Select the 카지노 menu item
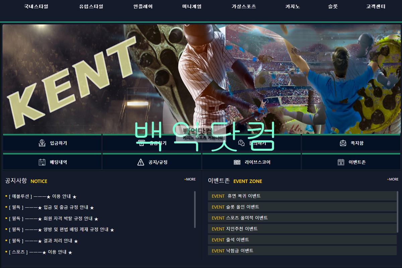The image size is (402, 268). (x=292, y=6)
